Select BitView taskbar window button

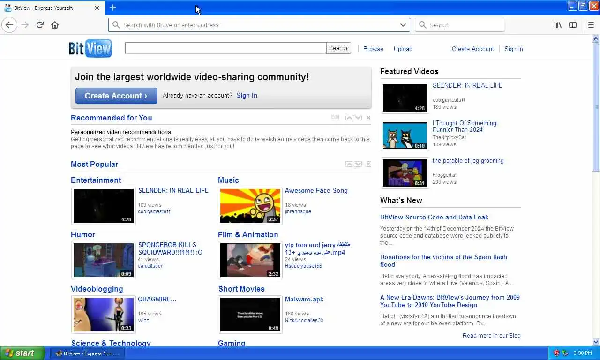coord(87,353)
